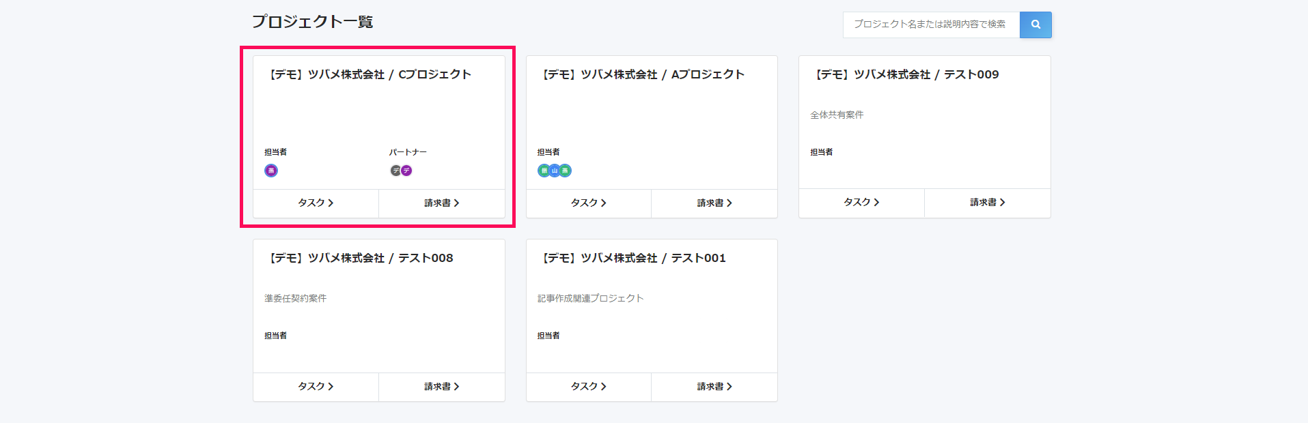The image size is (1308, 423).
Task: Open タスク for テスト001
Action: pyautogui.click(x=589, y=387)
